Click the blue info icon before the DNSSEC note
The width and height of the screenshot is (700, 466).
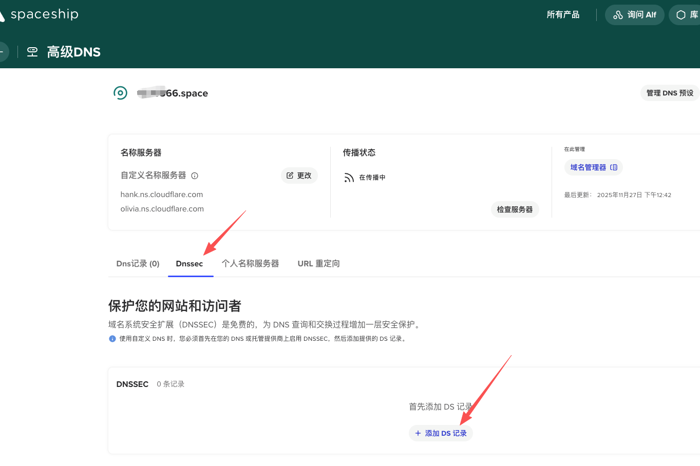pos(112,339)
